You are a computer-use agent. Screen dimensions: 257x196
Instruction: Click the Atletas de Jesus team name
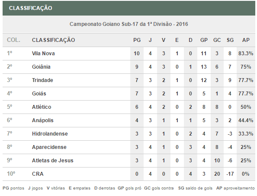(53, 161)
